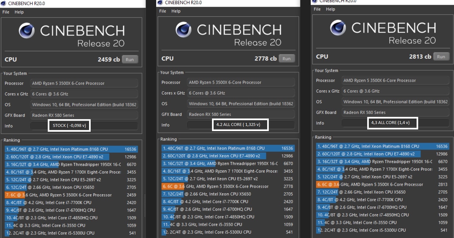Screen dimensions: 454x238
Task: Click Run next to the 2459 cb score
Action: coord(130,60)
